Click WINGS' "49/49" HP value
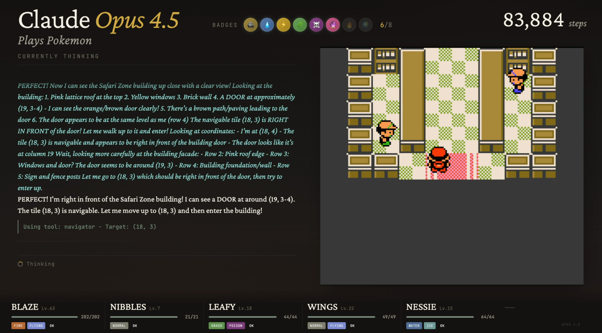602x333 pixels. click(x=389, y=317)
